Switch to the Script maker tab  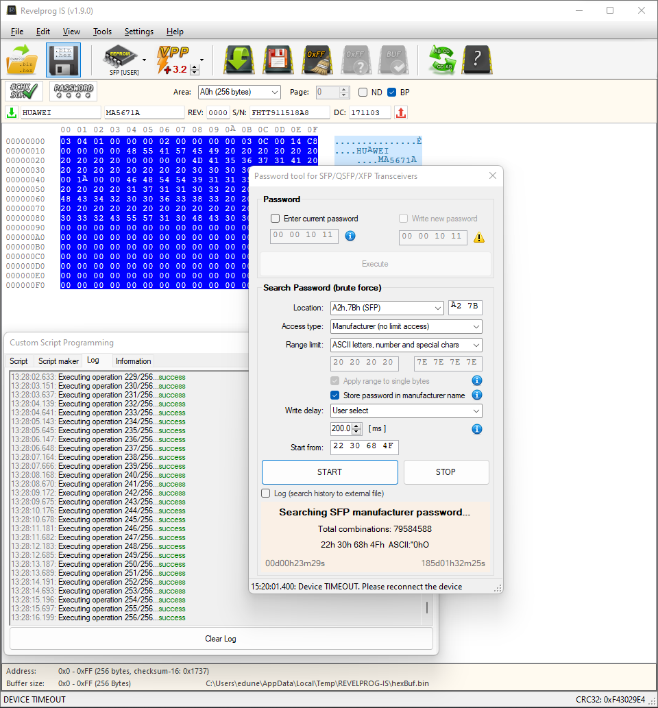pyautogui.click(x=58, y=361)
